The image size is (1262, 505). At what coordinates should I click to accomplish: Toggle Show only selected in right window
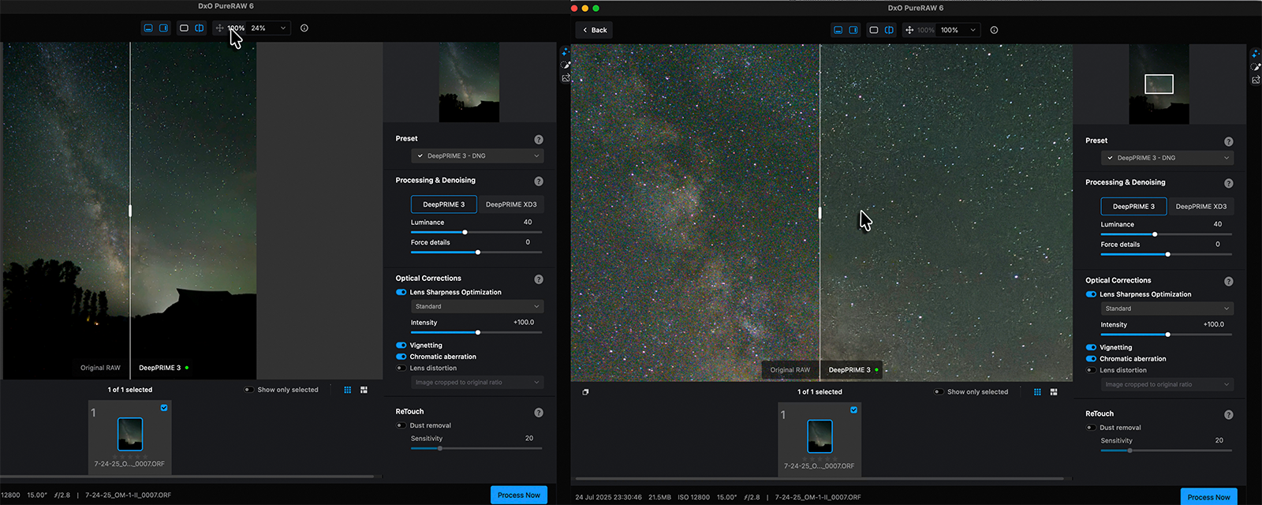click(939, 392)
